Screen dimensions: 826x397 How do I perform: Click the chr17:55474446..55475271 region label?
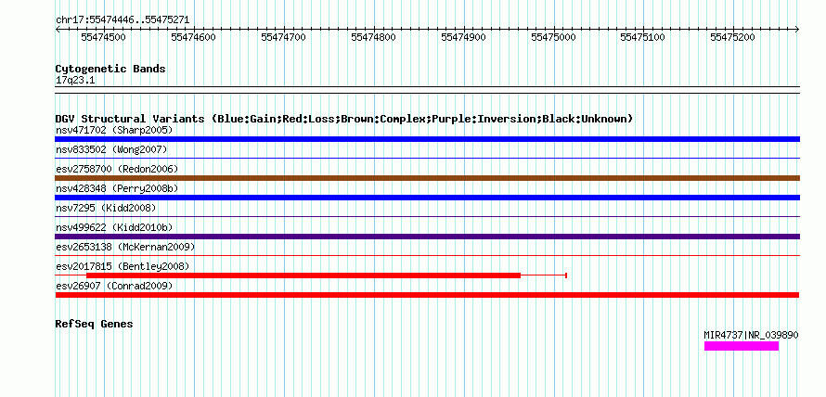[x=123, y=20]
